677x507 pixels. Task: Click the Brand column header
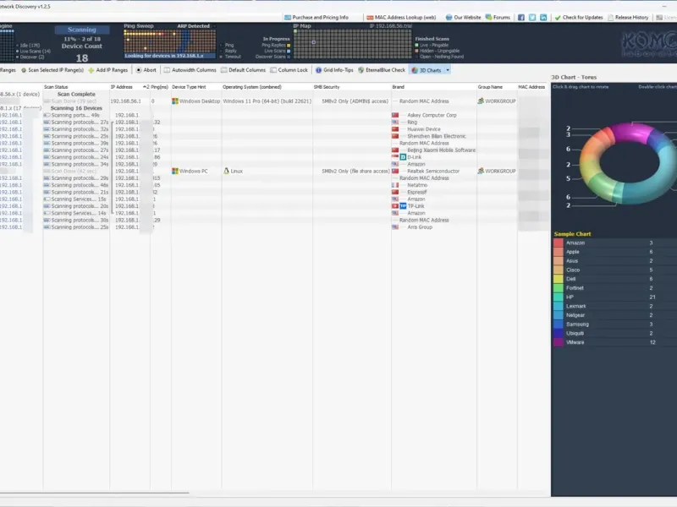(398, 87)
